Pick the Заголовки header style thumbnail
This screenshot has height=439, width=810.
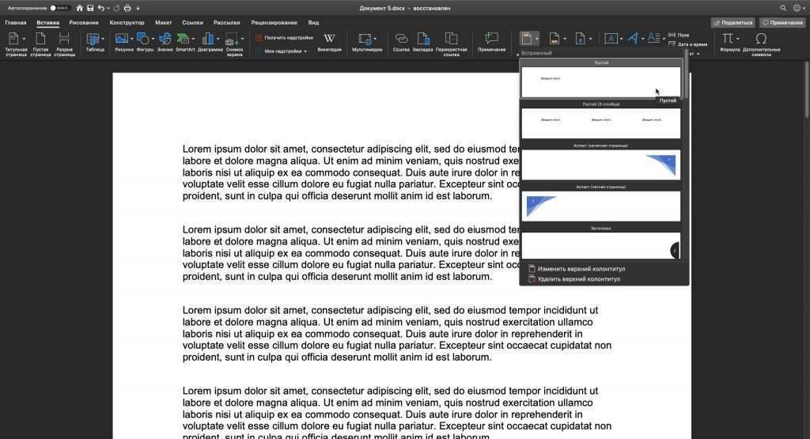point(601,245)
